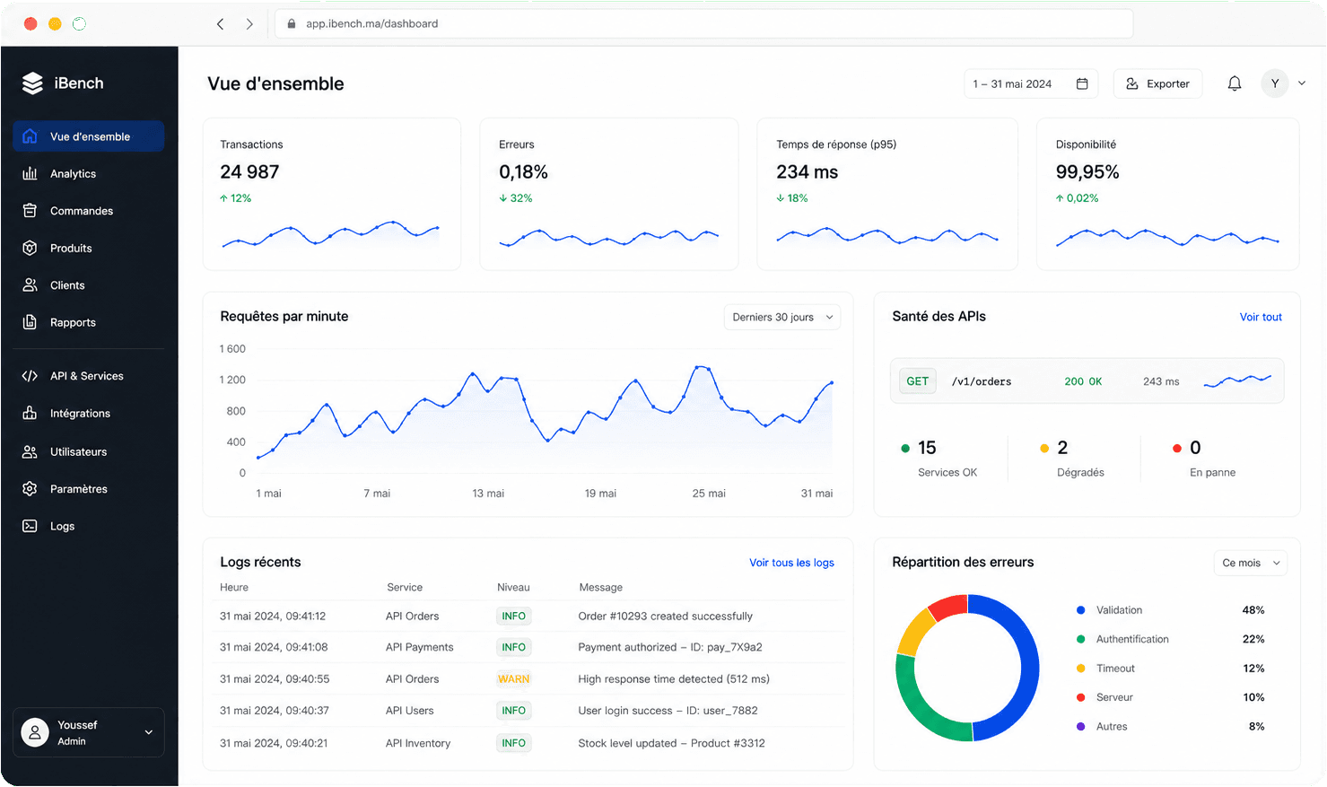
Task: Click the green Authentification legend dot
Action: tap(1081, 639)
